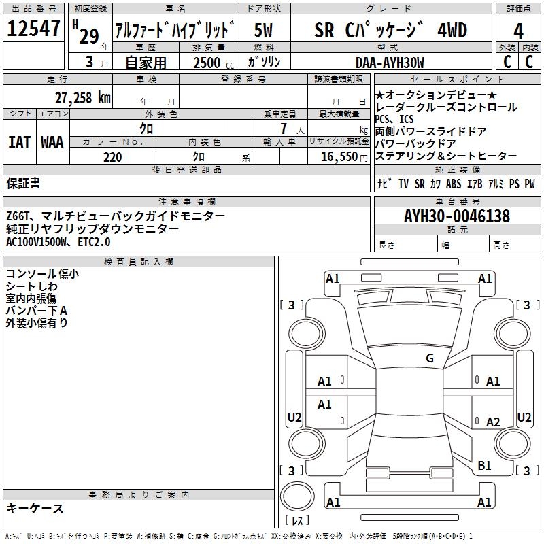The height and width of the screenshot is (544, 544).
Task: Click note 純正リヤフリップダウンモニター
Action: click(x=92, y=228)
